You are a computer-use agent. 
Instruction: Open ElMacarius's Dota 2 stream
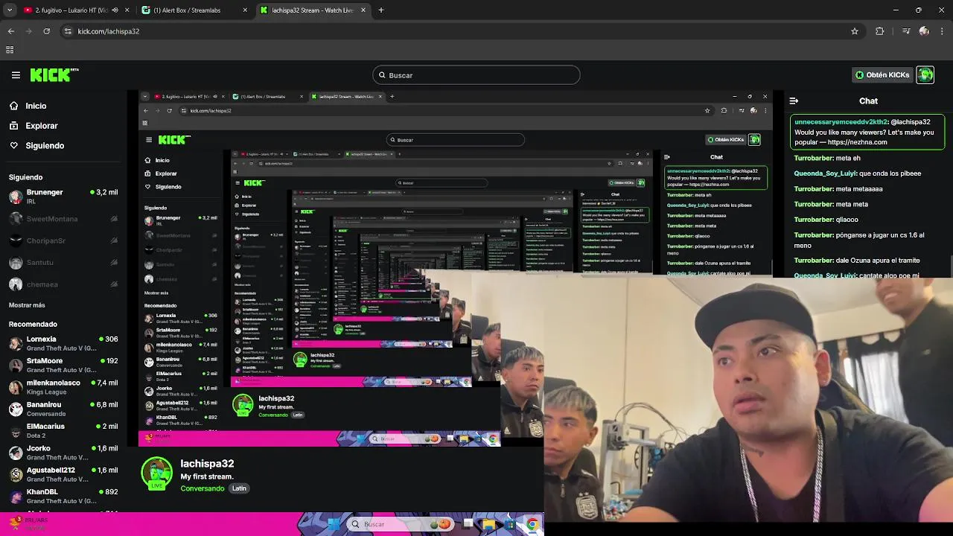pos(63,430)
